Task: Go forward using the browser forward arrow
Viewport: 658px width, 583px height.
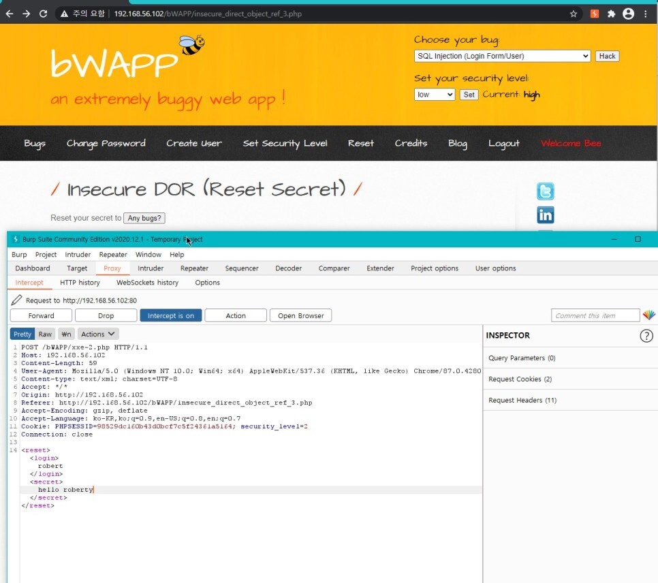Action: coord(26,14)
